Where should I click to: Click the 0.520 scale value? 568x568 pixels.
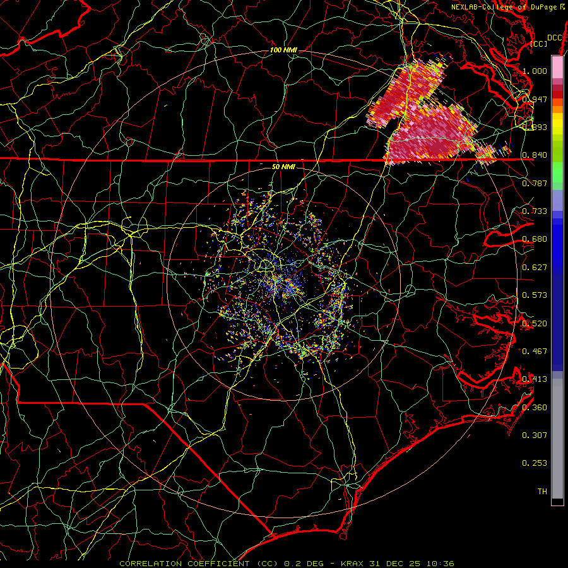pyautogui.click(x=535, y=324)
